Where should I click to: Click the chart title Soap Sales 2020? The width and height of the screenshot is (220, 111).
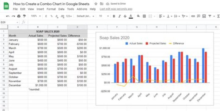pyautogui.click(x=114, y=38)
